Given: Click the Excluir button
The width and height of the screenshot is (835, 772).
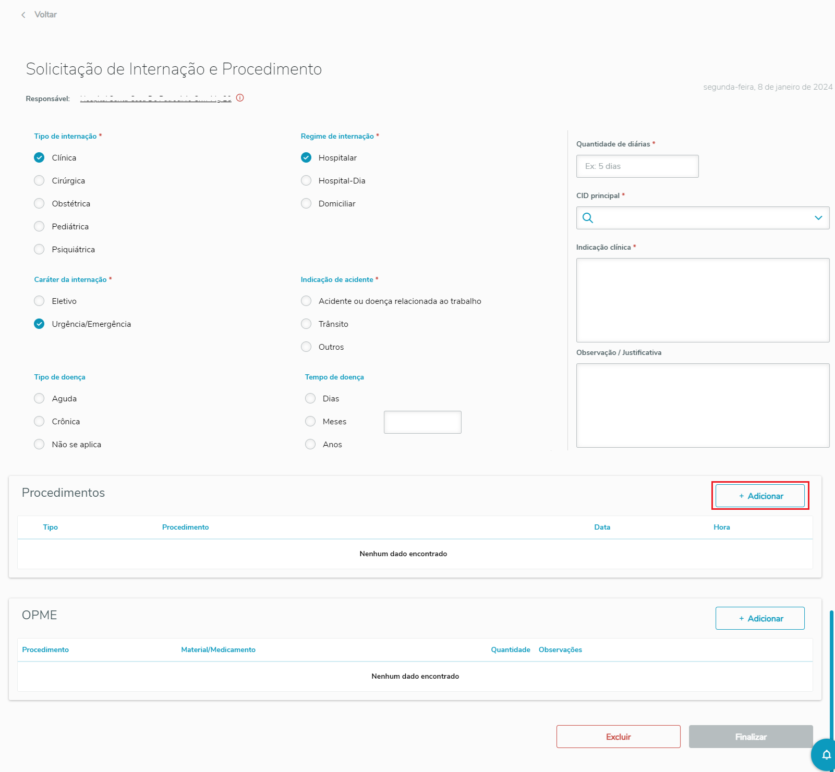Looking at the screenshot, I should coord(618,737).
